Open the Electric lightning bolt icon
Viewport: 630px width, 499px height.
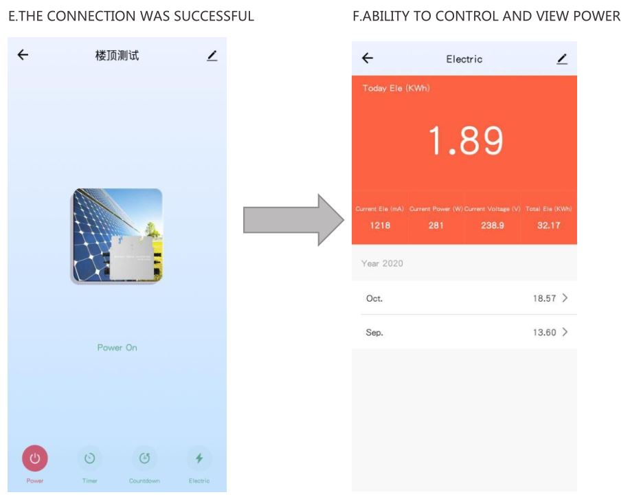(199, 458)
